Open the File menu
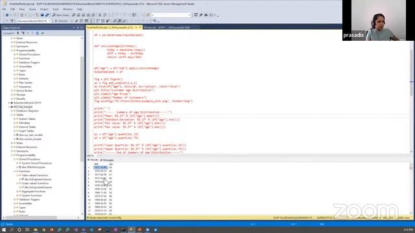Viewport: 415px width, 233px height. click(x=4, y=9)
